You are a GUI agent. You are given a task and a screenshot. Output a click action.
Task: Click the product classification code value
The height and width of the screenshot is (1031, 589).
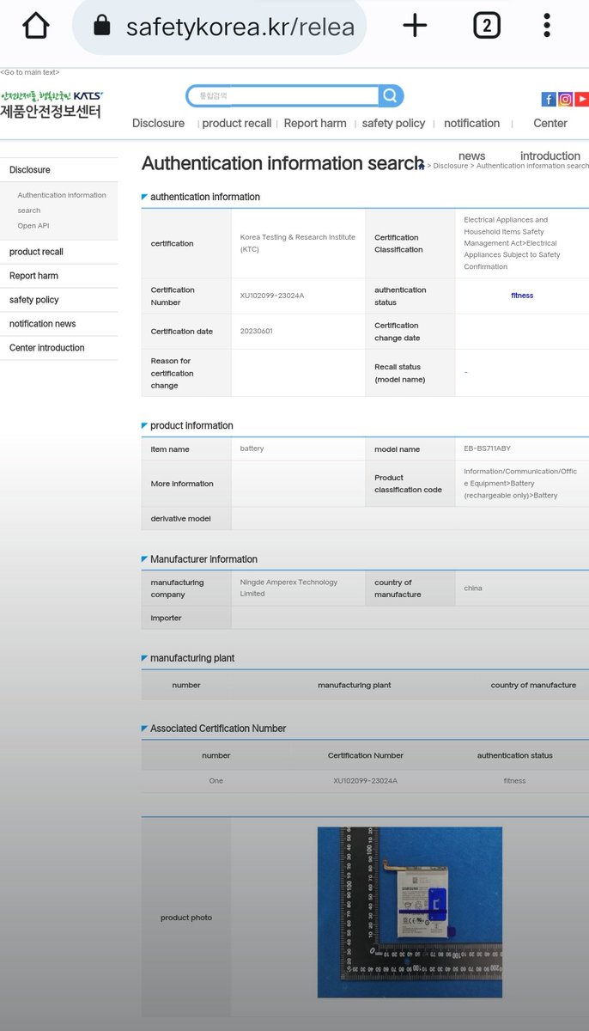click(520, 483)
